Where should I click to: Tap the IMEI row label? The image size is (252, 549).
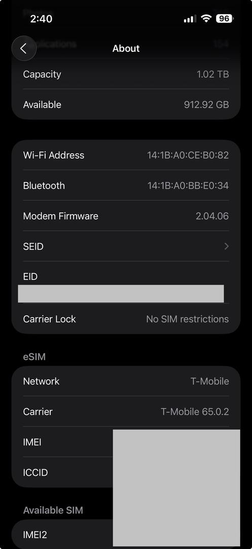tap(32, 442)
